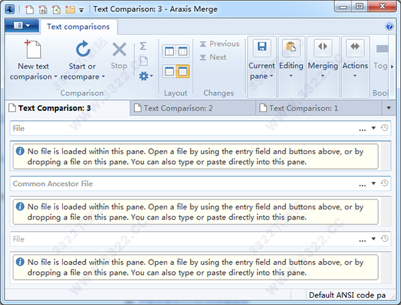Click the new image comparison quick-access icon
This screenshot has width=401, height=305.
(x=56, y=9)
